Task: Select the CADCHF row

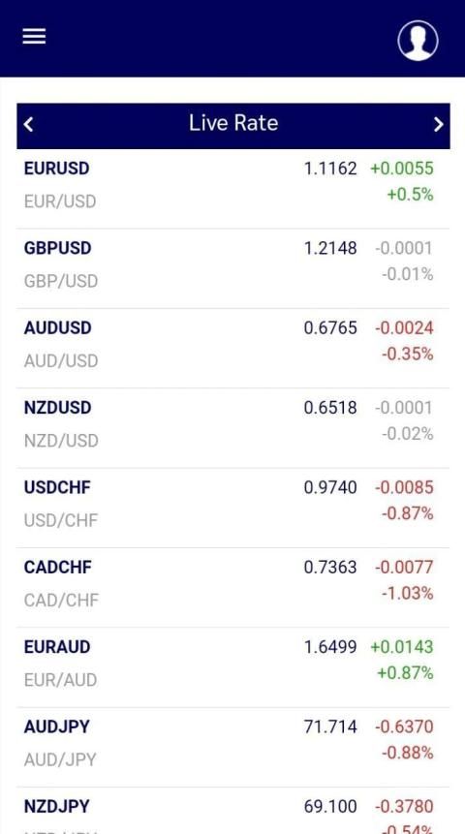Action: click(x=233, y=588)
